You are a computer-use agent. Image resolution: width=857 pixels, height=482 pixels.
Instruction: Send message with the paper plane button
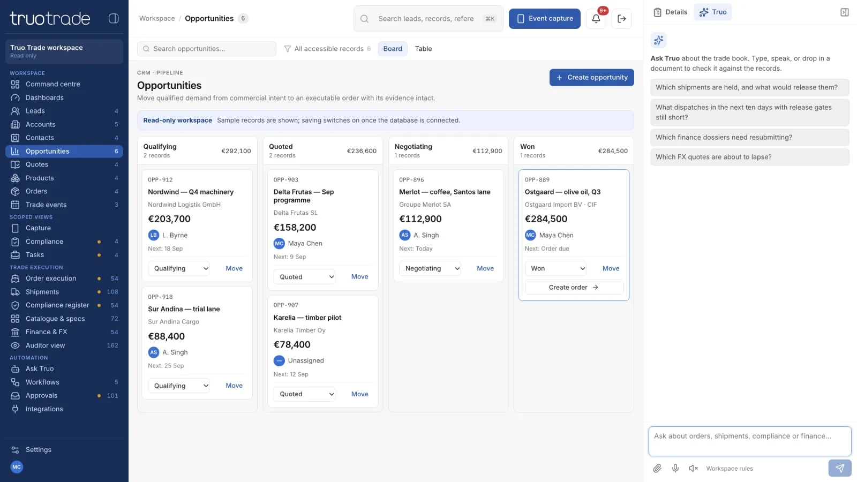tap(840, 468)
